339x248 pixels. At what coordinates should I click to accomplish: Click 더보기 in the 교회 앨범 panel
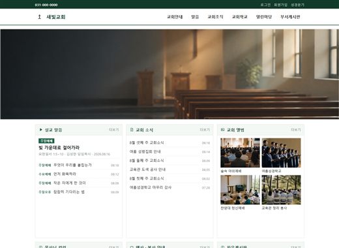pos(296,130)
